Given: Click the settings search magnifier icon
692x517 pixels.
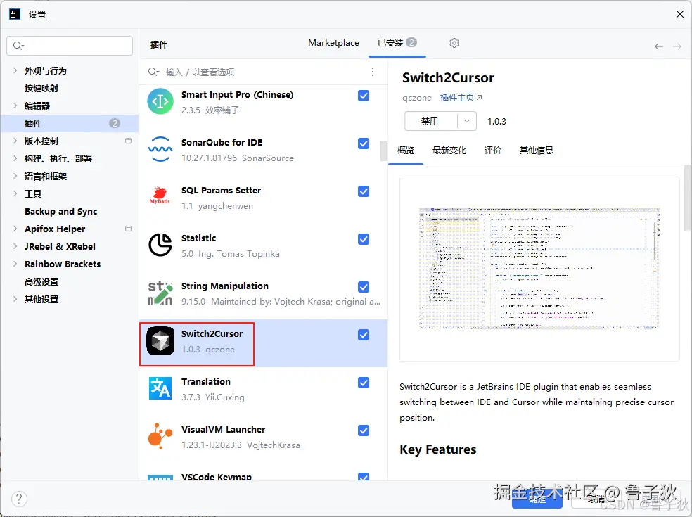Looking at the screenshot, I should click(x=18, y=46).
